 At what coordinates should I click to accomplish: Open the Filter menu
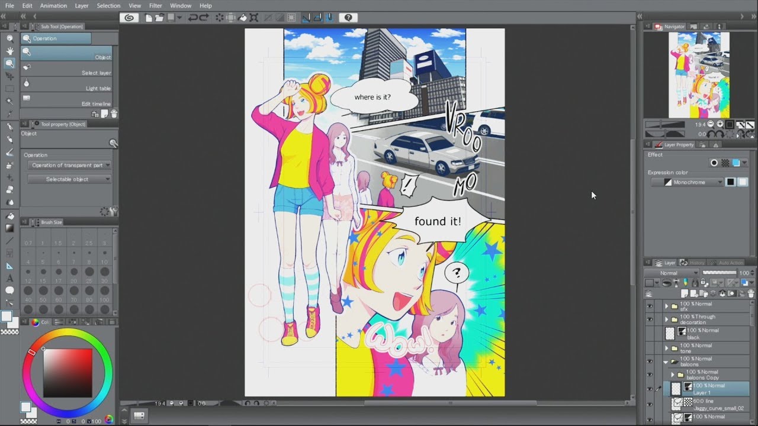[x=156, y=5]
